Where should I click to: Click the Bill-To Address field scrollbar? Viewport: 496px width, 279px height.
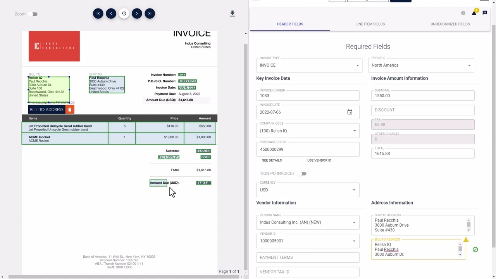(x=460, y=249)
